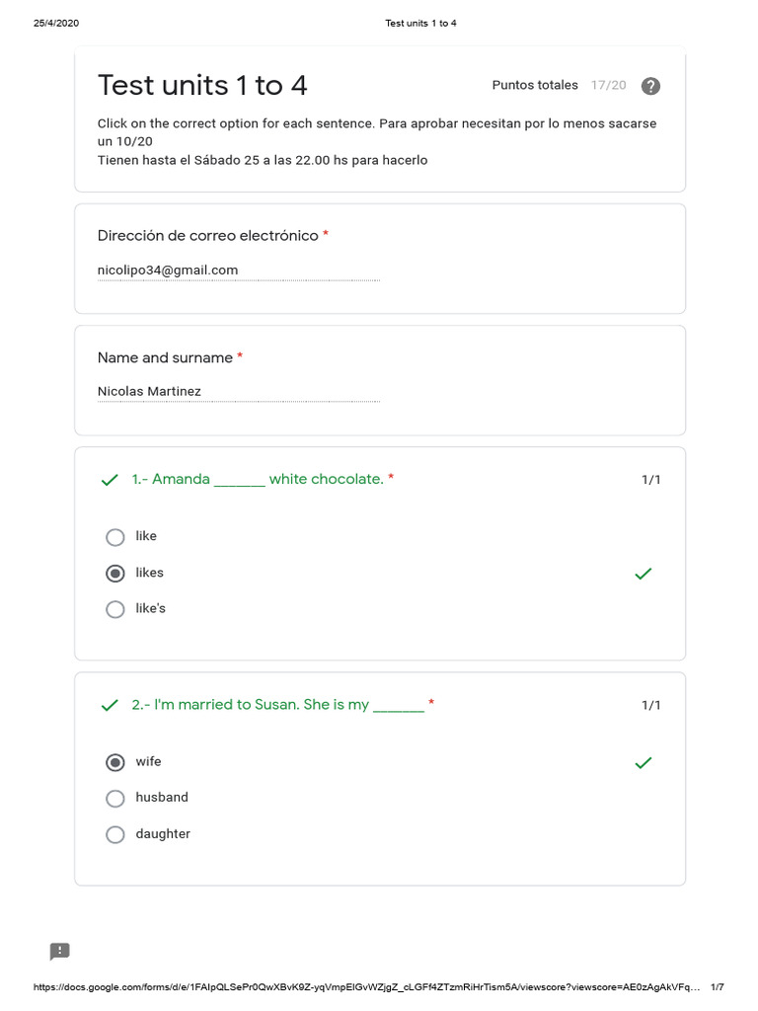Viewport: 758px width, 1011px height.
Task: Choose the 'husband' radio option
Action: (115, 798)
